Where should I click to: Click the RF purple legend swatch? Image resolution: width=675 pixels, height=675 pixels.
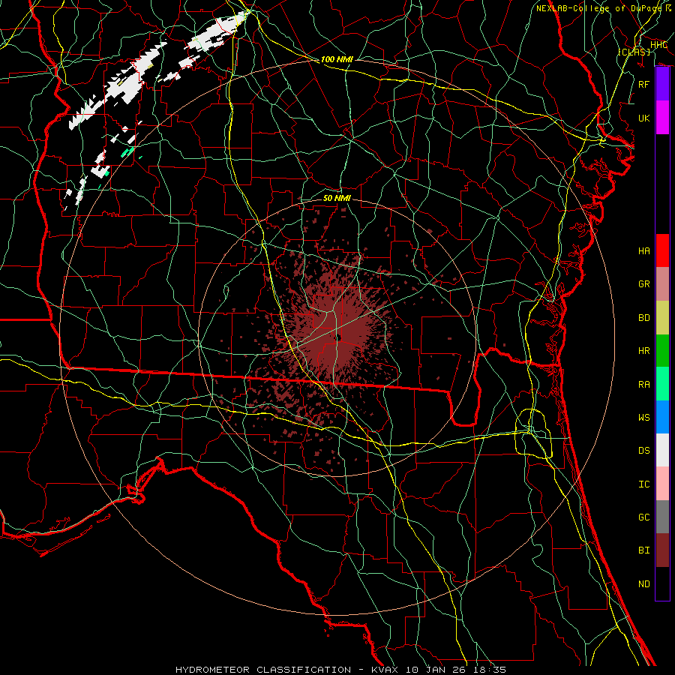(x=662, y=84)
